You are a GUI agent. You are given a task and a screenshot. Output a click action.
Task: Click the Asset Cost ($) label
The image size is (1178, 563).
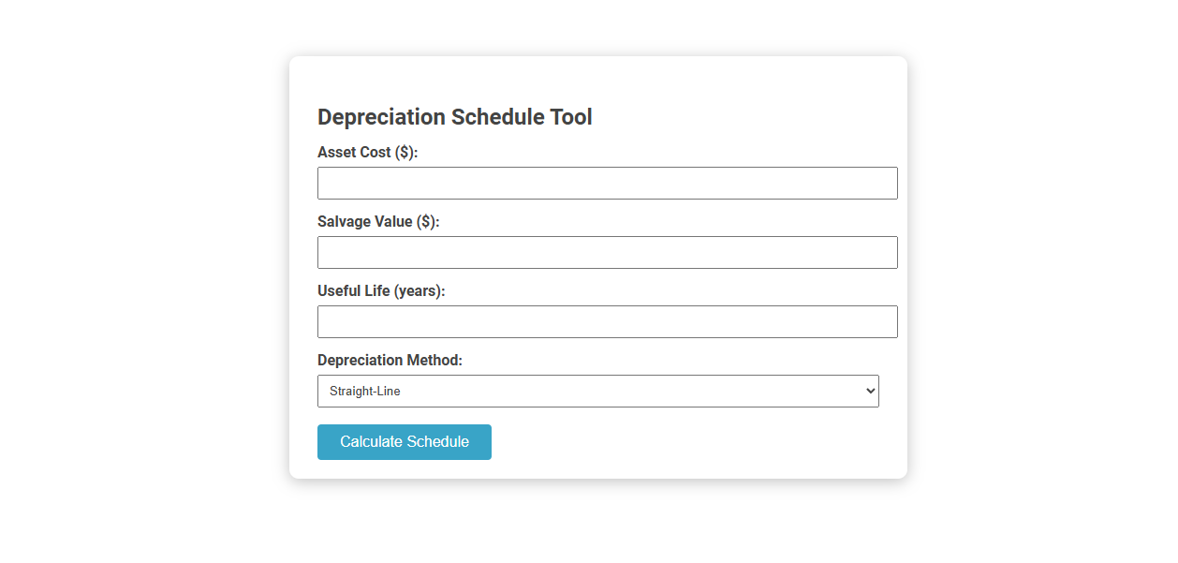coord(368,152)
